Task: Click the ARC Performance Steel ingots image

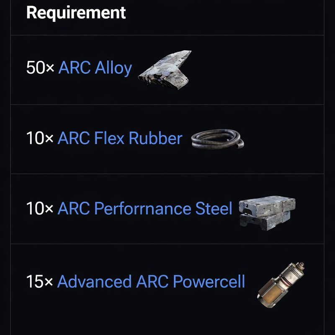Action: click(267, 211)
